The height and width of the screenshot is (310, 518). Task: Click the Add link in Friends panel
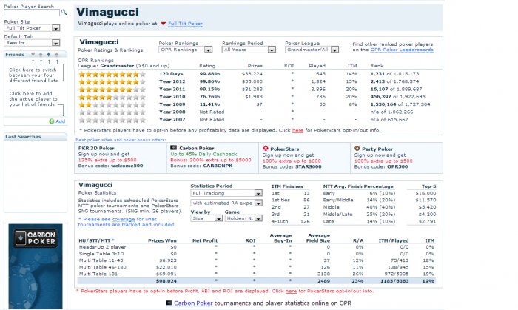(60, 121)
